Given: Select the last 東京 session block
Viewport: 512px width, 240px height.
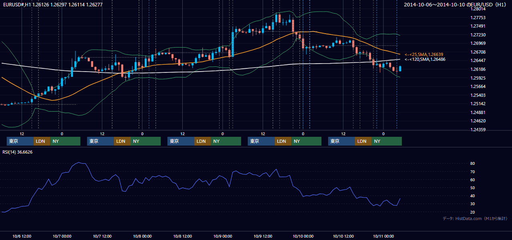Looking at the screenshot, I should 341,141.
